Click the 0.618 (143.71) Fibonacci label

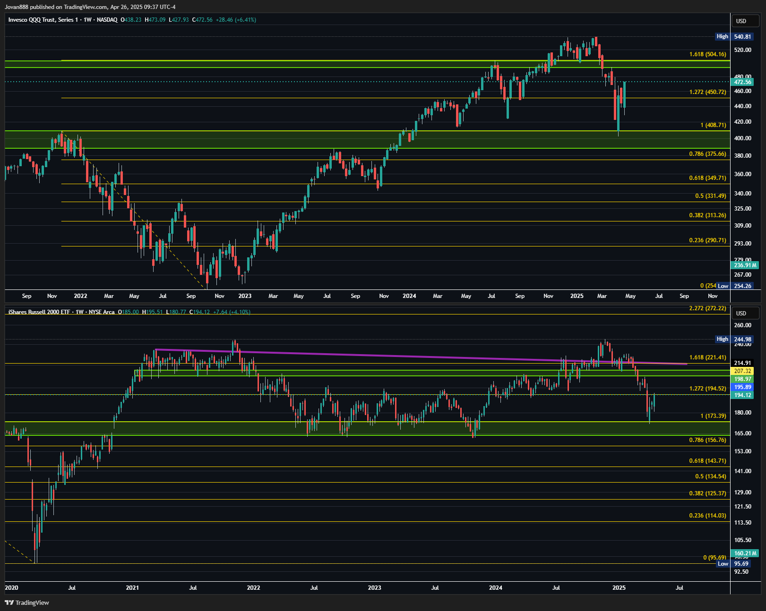tap(707, 461)
